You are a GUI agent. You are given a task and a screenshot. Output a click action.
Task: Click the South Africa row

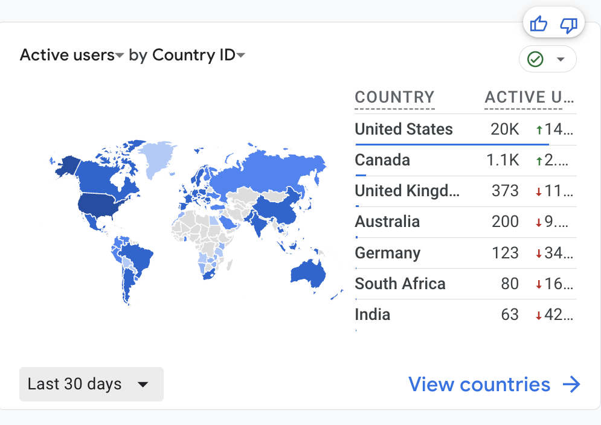[466, 284]
